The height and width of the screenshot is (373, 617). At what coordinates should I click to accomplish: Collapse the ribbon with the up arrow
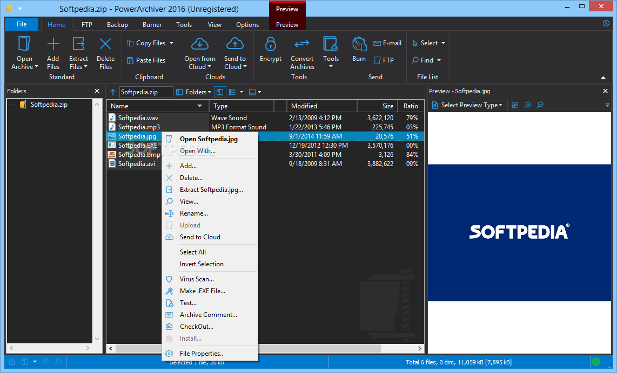pos(603,77)
